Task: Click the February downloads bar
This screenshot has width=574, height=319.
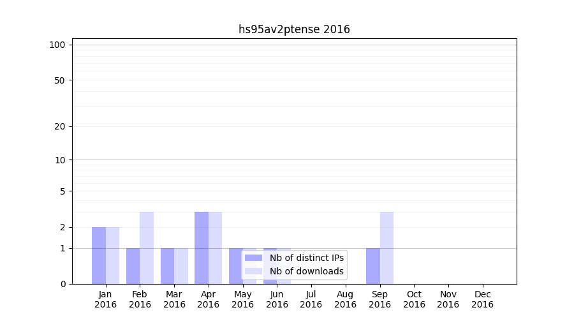Action: click(x=147, y=248)
